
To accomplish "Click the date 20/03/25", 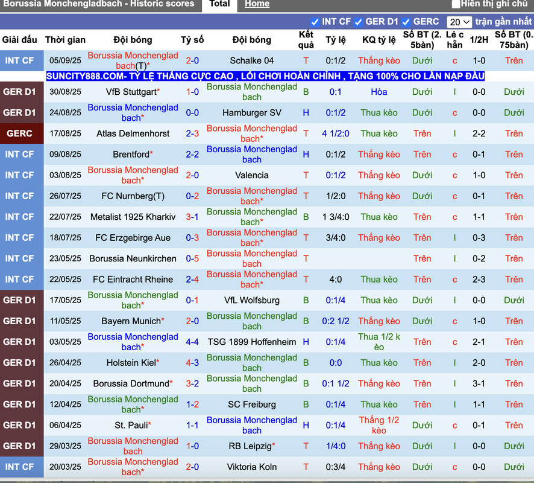I will (65, 467).
